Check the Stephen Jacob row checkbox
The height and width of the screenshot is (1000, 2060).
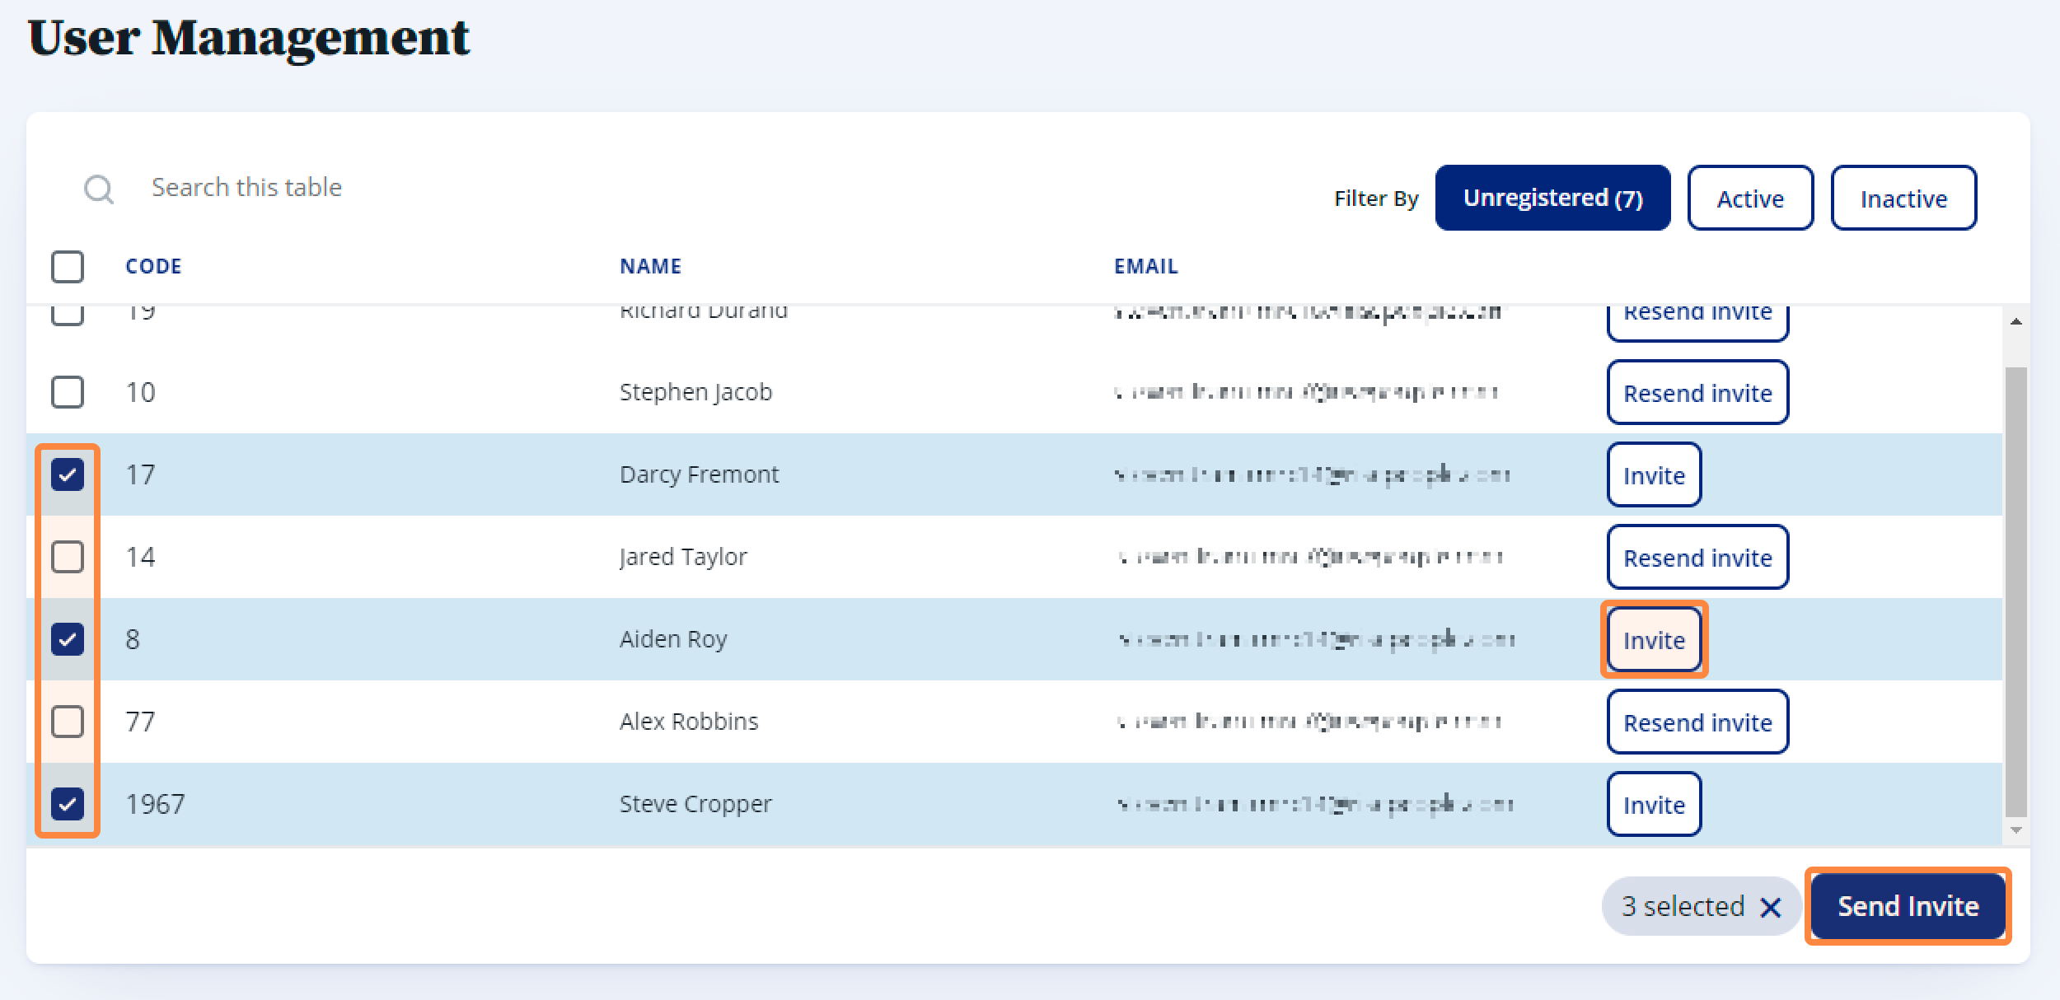(68, 392)
